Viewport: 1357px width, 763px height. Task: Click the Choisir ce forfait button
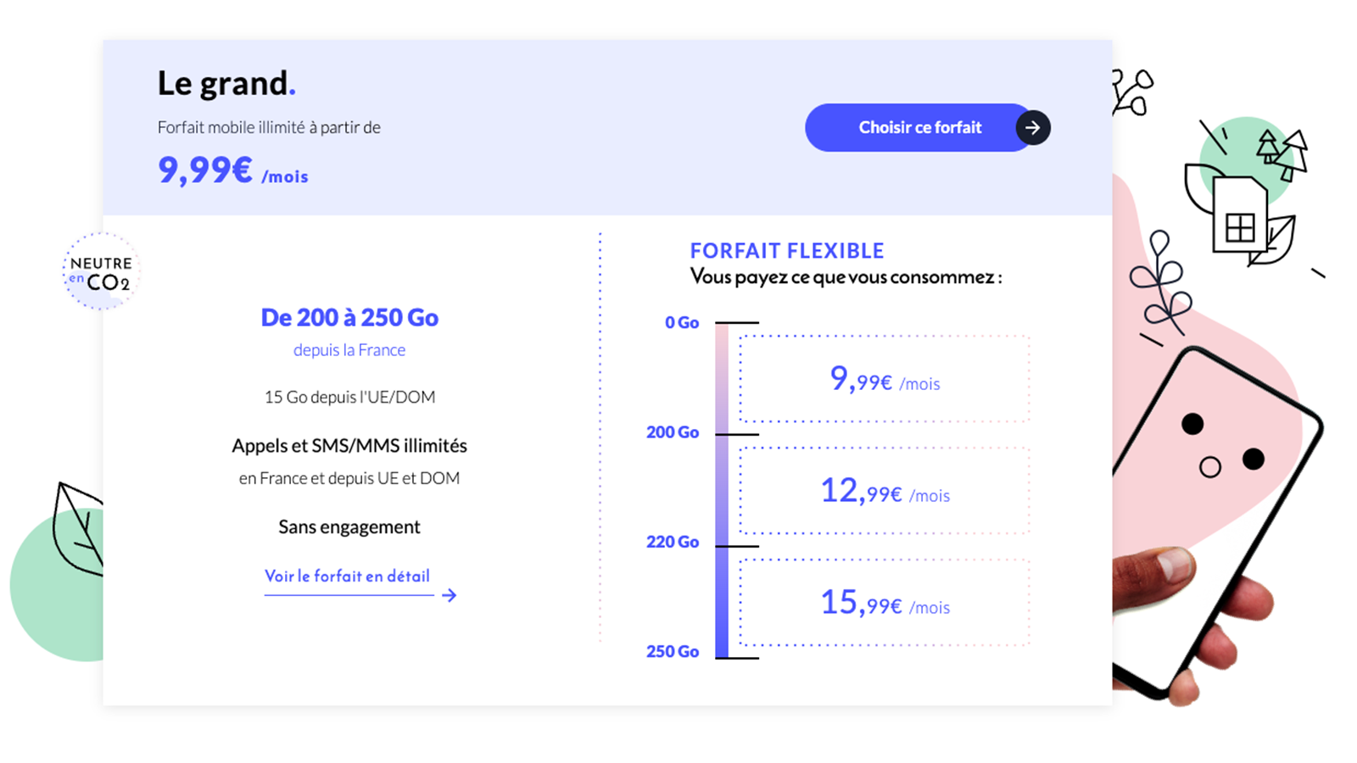920,127
